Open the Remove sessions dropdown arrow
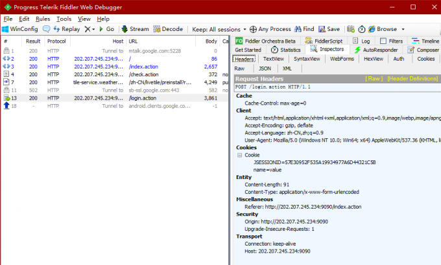This screenshot has height=265, width=441. (93, 29)
